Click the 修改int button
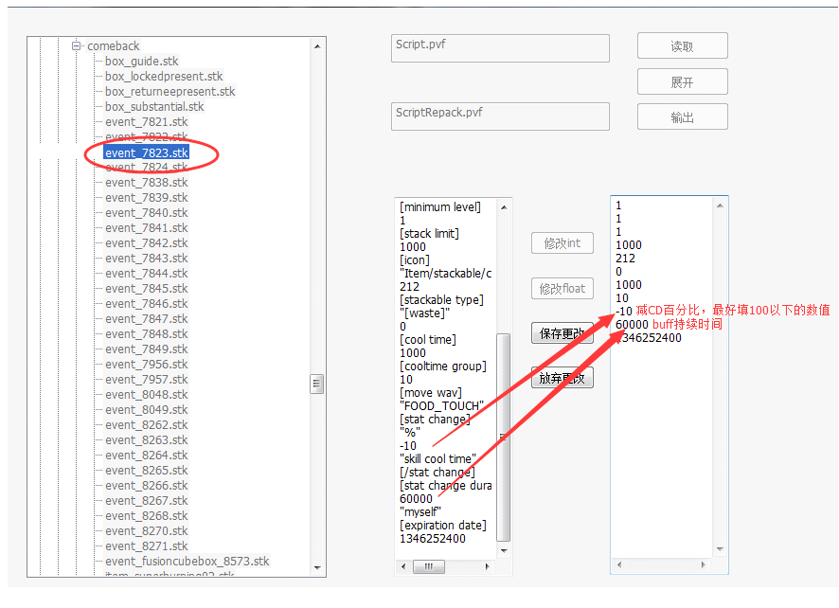Screen dimensions: 839x608 tap(562, 243)
